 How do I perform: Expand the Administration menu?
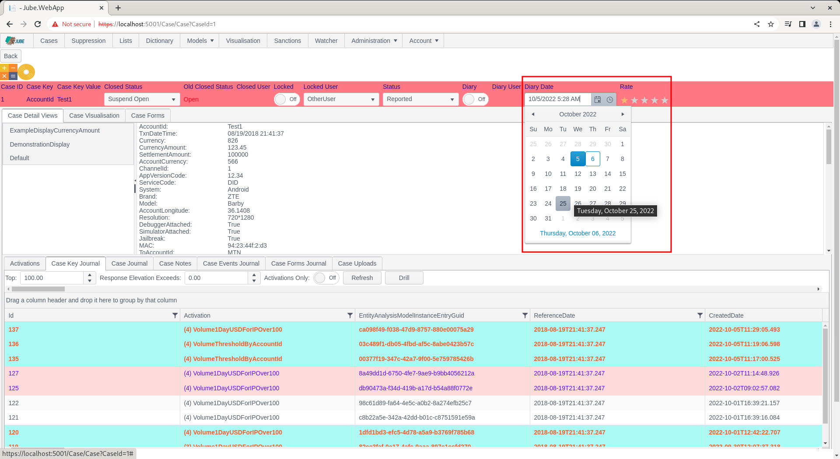point(374,41)
